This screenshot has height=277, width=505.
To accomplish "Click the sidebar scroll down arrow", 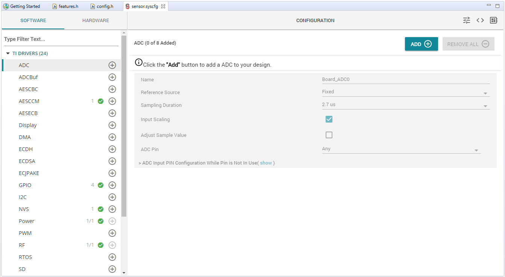I will coord(124,273).
